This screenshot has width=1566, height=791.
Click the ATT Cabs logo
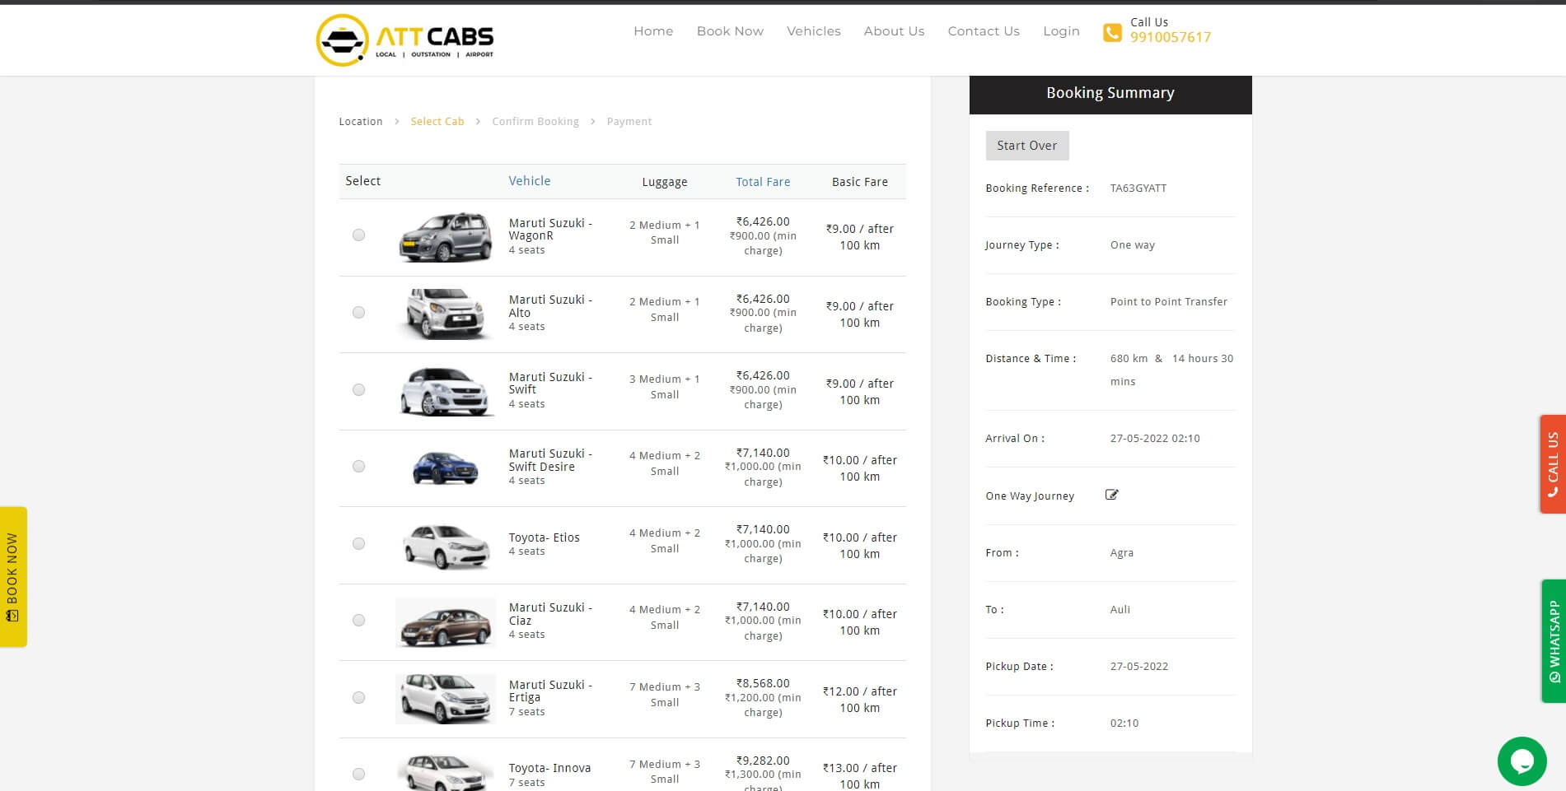click(x=404, y=40)
